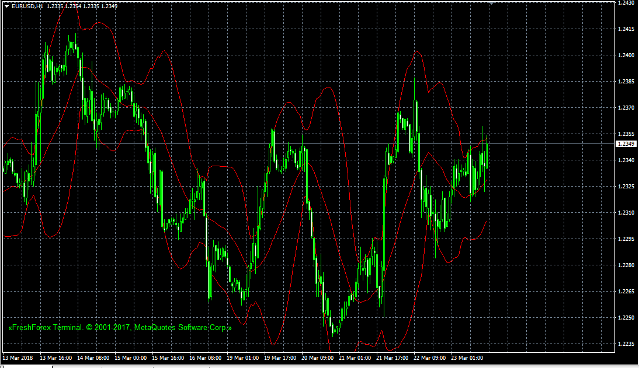Click the 1.2310 price on the scale

626,213
